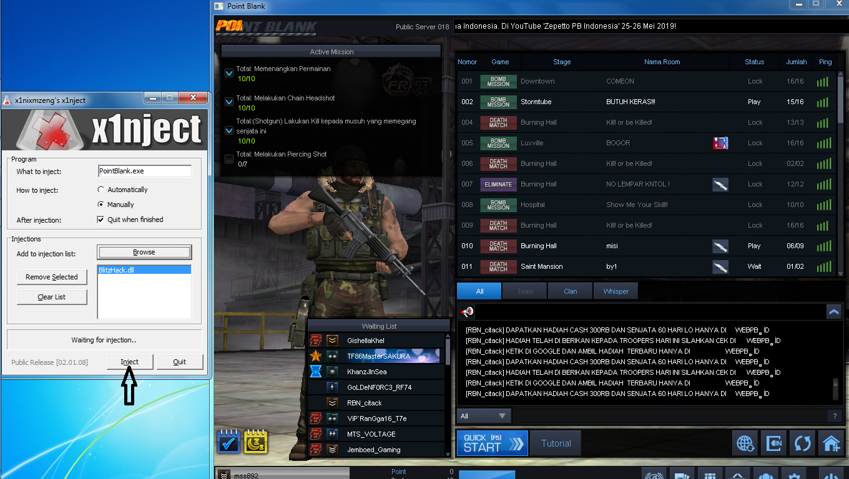
Task: Select the Automatically injection radio button
Action: [101, 190]
